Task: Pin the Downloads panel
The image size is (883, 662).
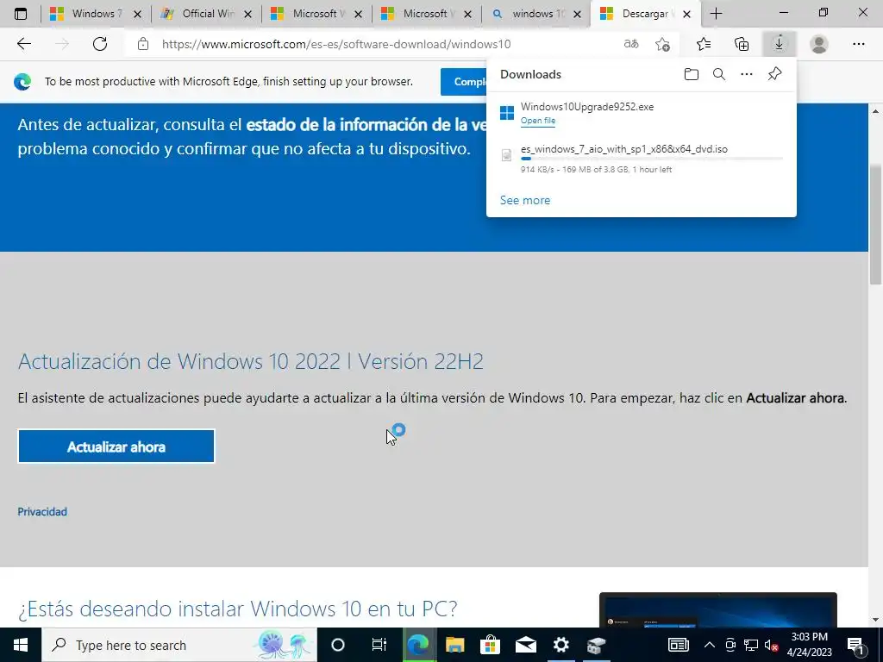Action: [775, 74]
